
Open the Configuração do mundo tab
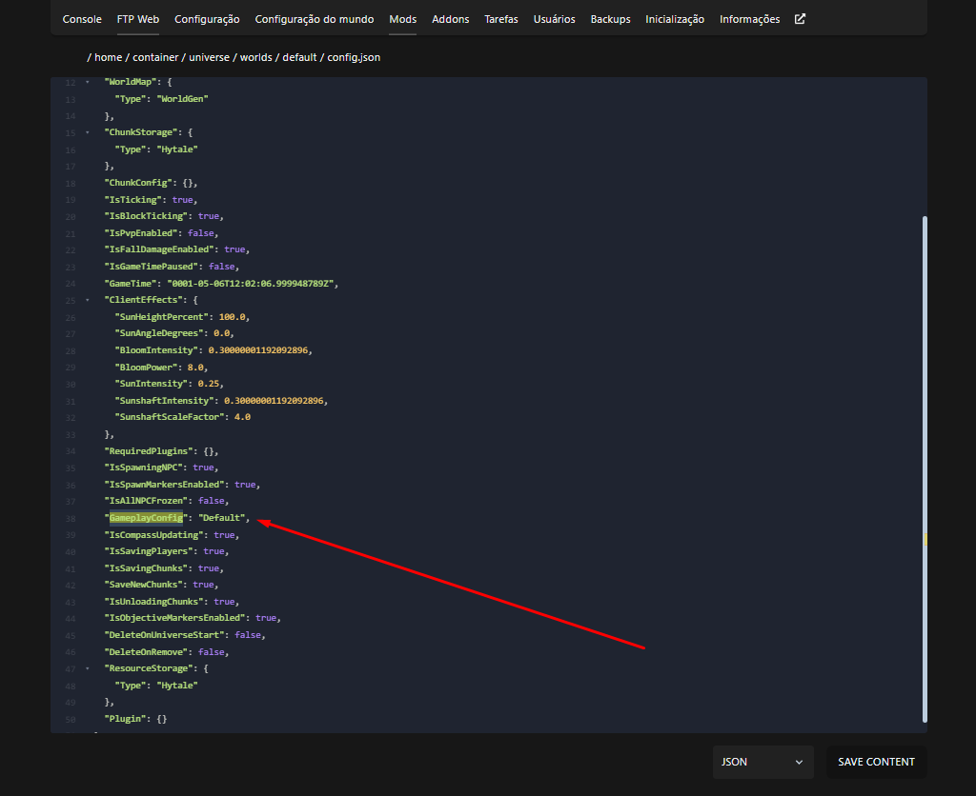coord(314,19)
